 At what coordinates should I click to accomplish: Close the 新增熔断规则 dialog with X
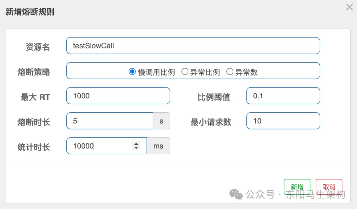349,7
